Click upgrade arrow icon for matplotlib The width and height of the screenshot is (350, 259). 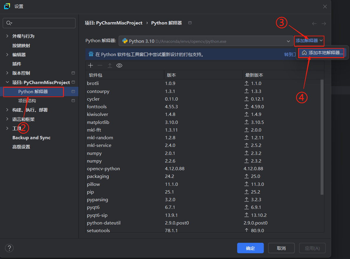(x=246, y=122)
